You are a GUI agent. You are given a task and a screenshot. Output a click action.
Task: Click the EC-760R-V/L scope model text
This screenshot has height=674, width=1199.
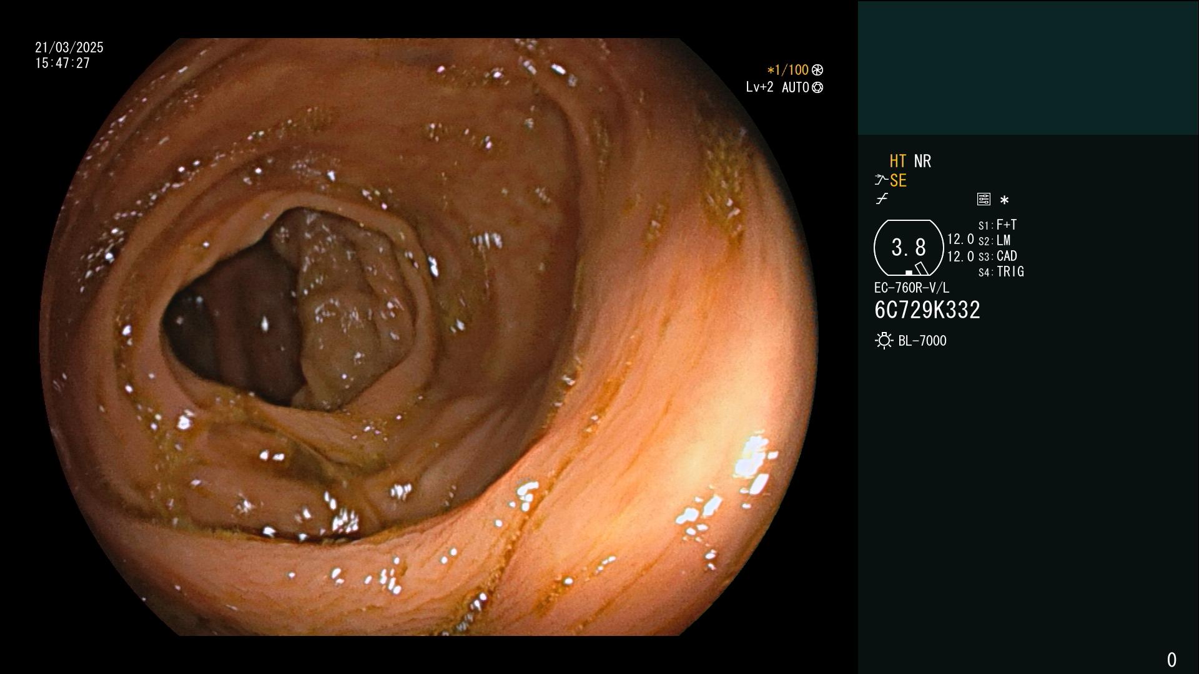click(x=912, y=288)
